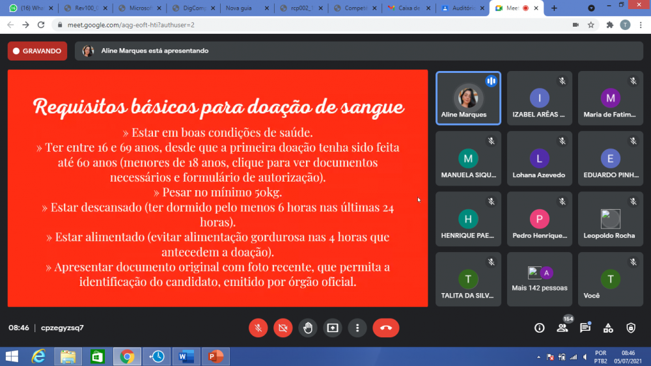The height and width of the screenshot is (366, 651).
Task: Switch to the WhatsApp browser tab
Action: [31, 8]
